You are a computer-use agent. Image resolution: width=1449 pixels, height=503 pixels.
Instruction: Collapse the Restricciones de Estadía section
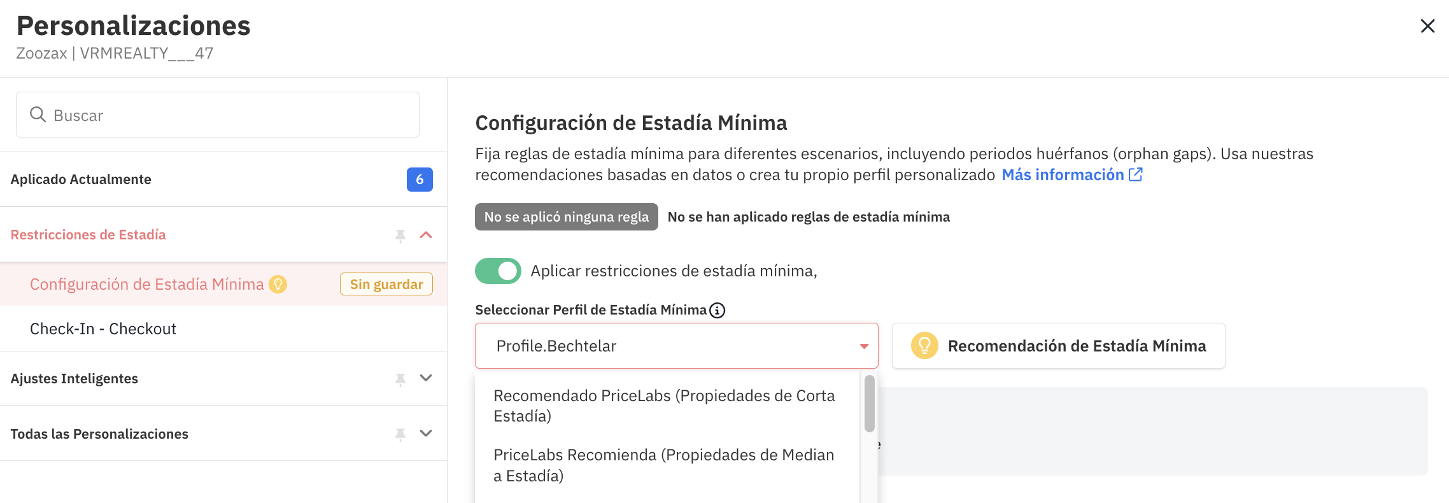click(x=426, y=235)
